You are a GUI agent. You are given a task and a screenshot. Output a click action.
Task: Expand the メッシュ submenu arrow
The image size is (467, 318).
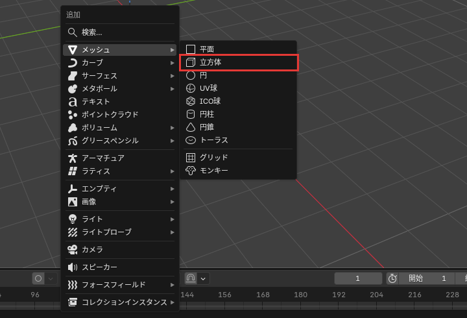[x=172, y=50]
